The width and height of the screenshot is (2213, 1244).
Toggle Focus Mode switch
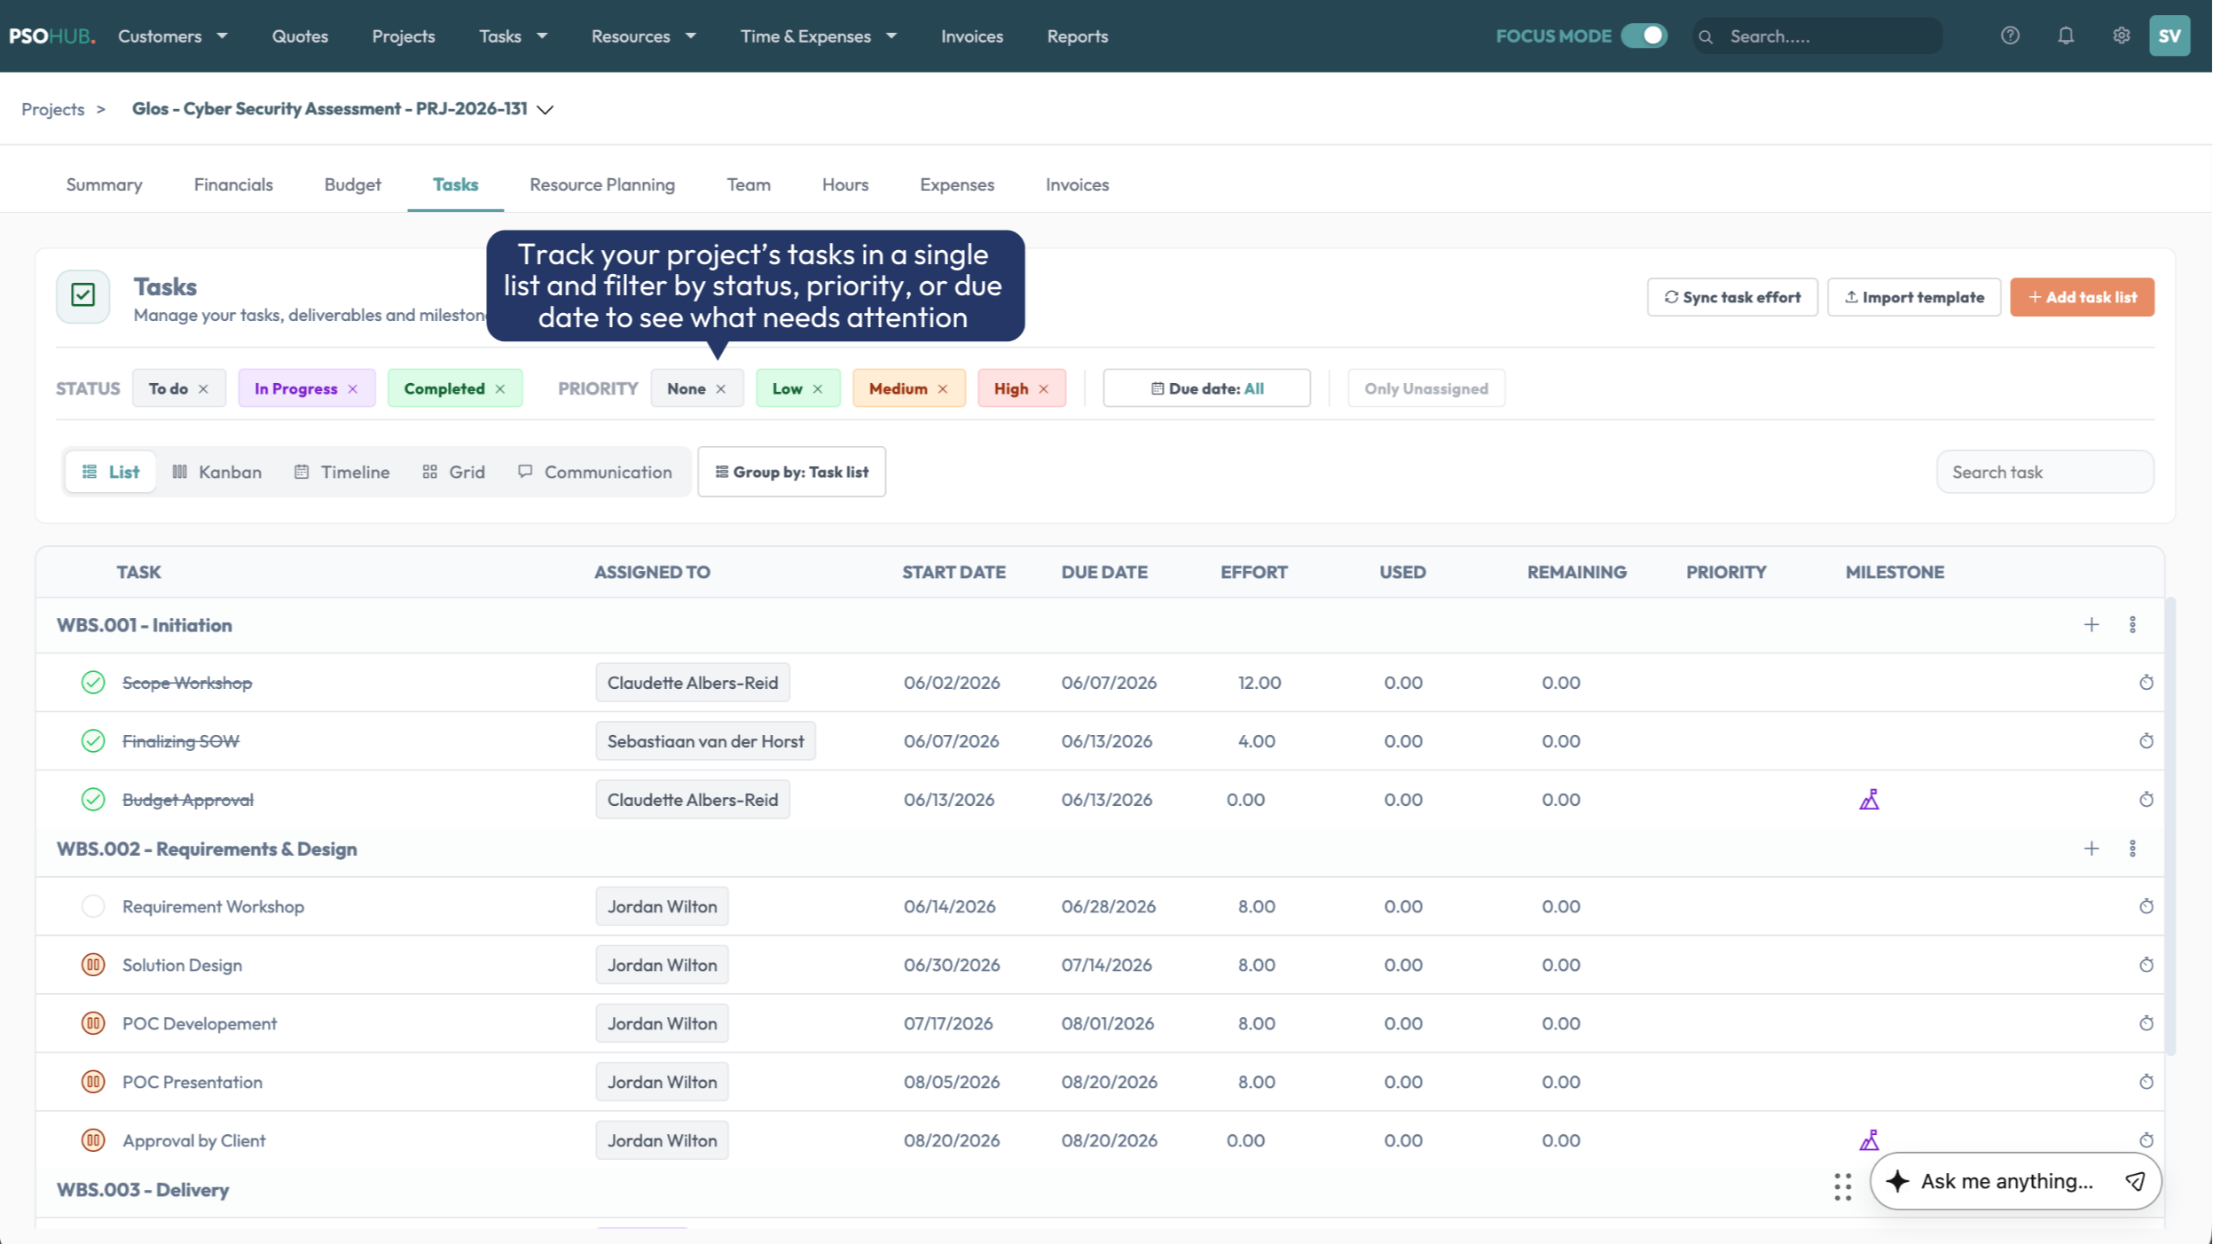[1644, 35]
